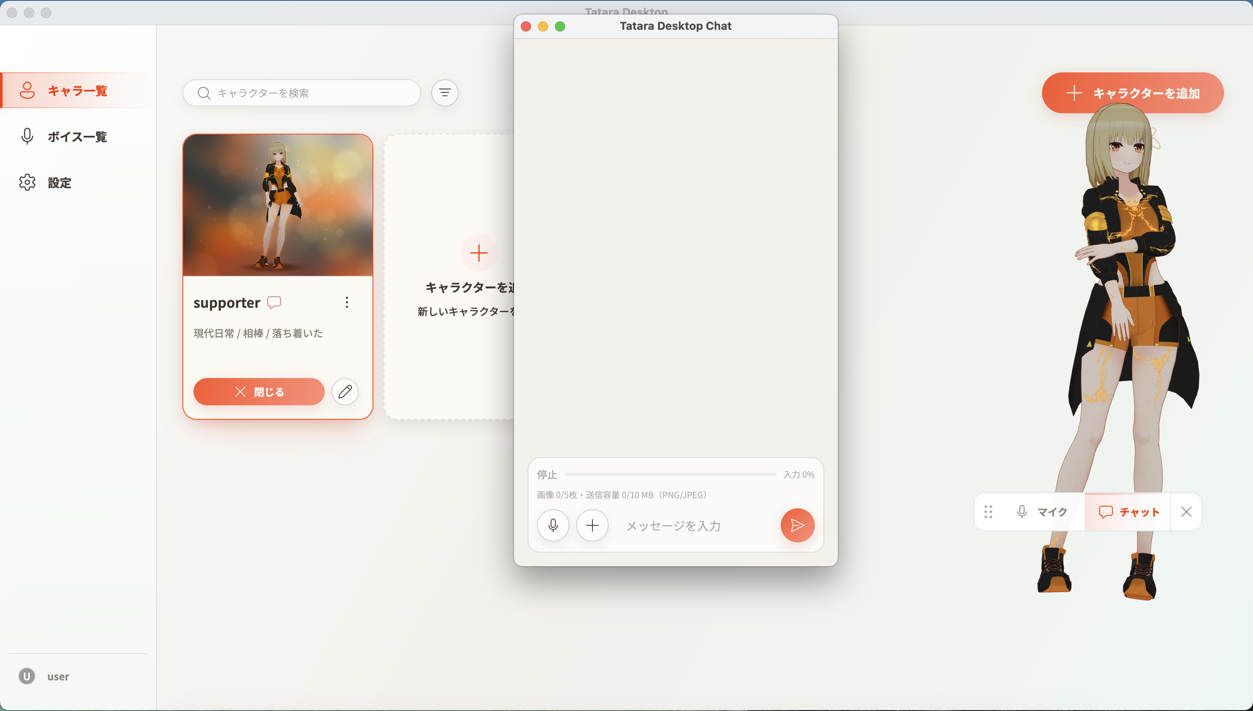Click the 停止 label in chat

pyautogui.click(x=547, y=474)
